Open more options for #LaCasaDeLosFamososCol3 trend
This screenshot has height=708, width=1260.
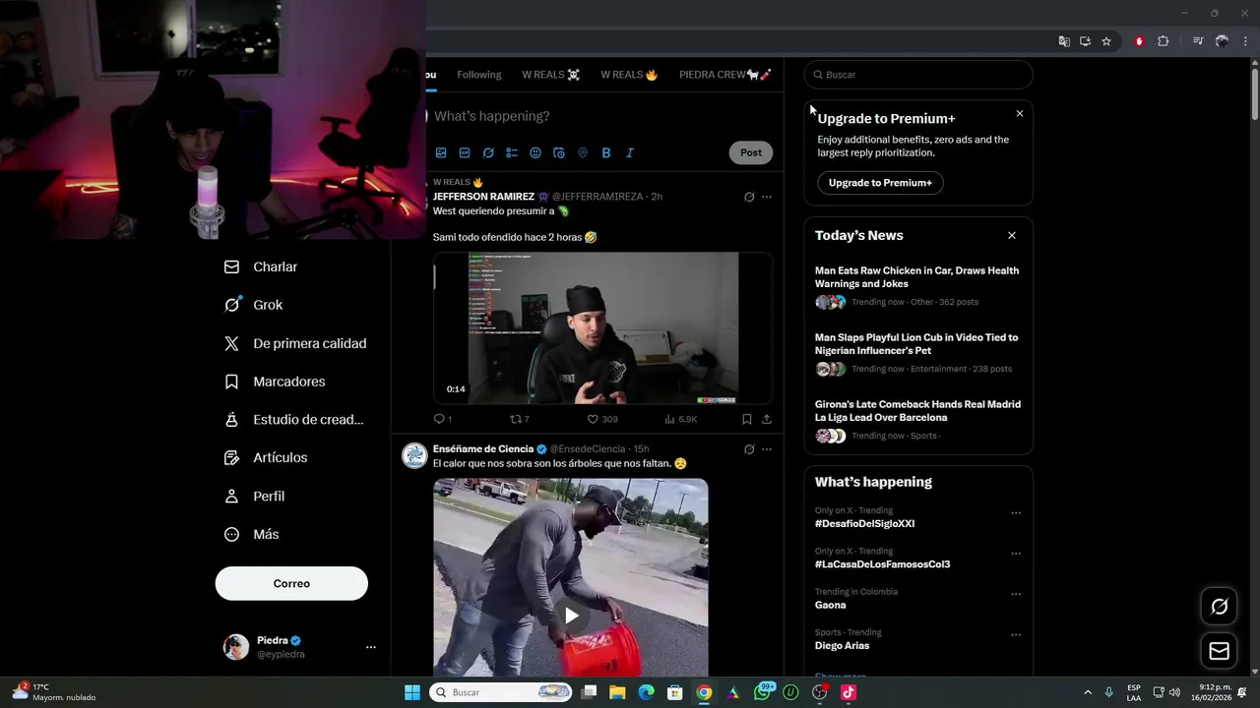1016,554
